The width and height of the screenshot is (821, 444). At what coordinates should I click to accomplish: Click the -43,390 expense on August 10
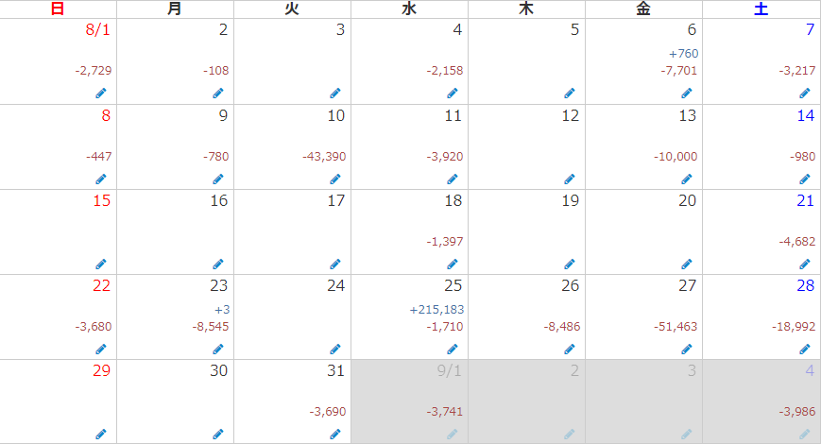coord(324,156)
